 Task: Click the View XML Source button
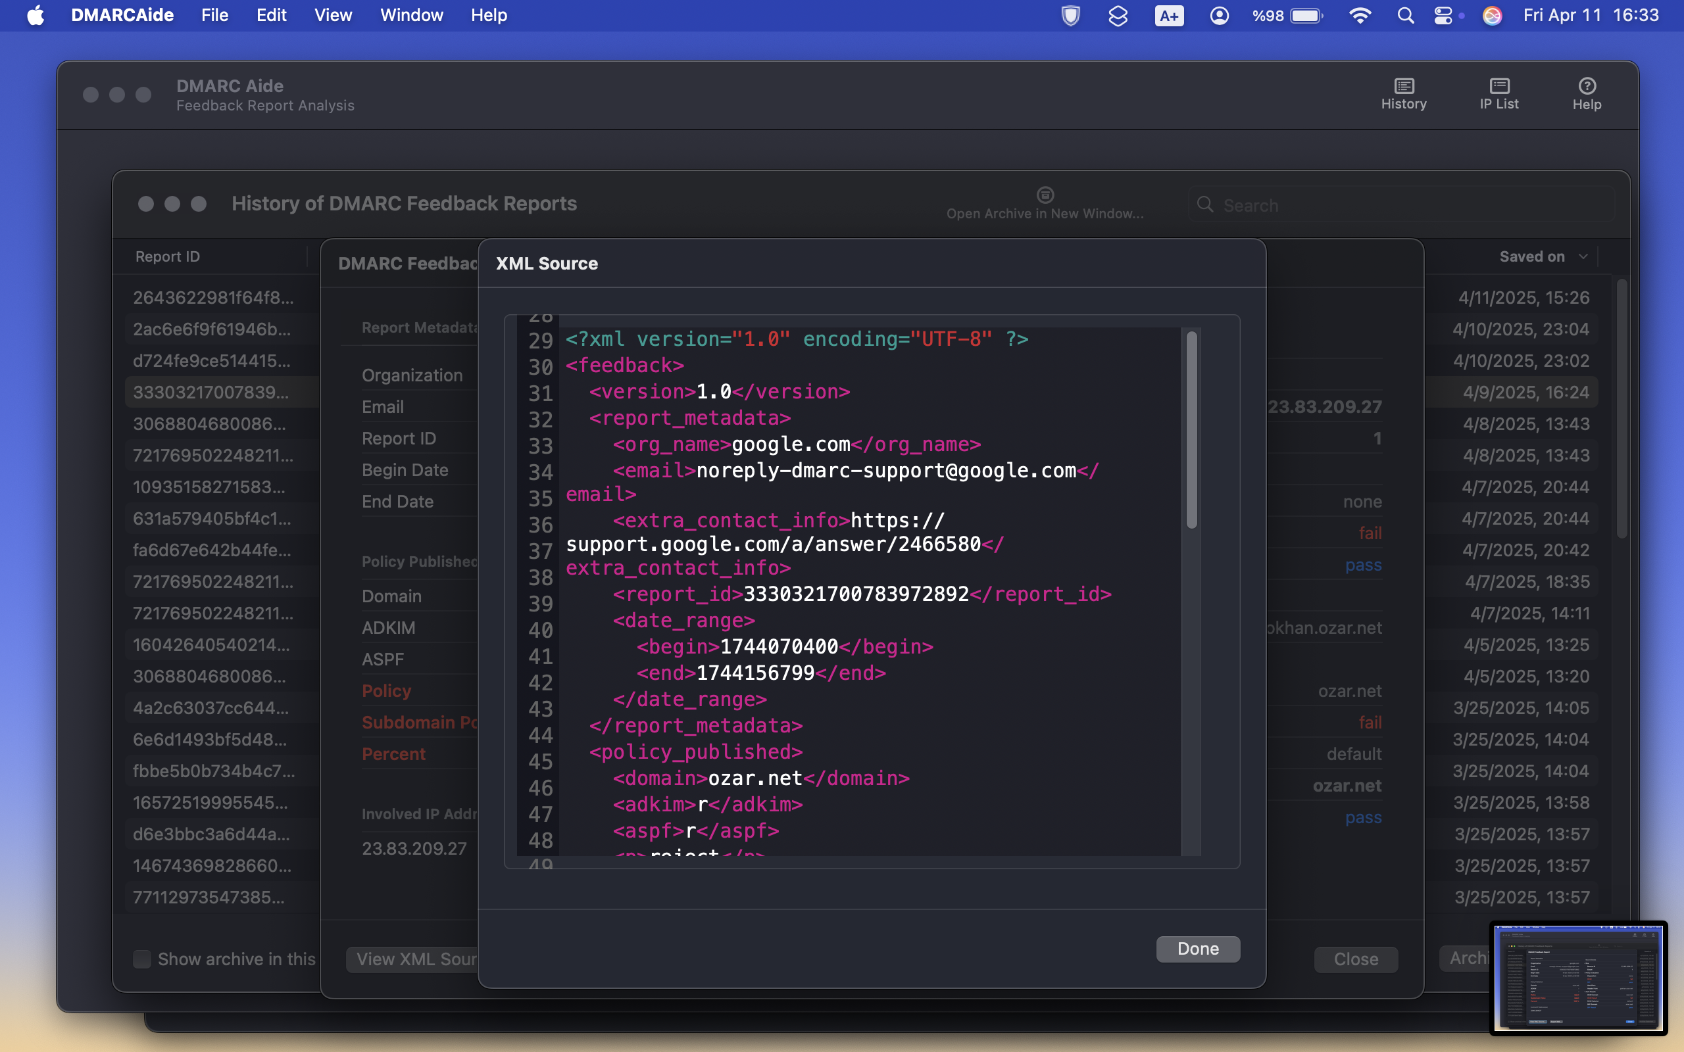[x=412, y=959]
